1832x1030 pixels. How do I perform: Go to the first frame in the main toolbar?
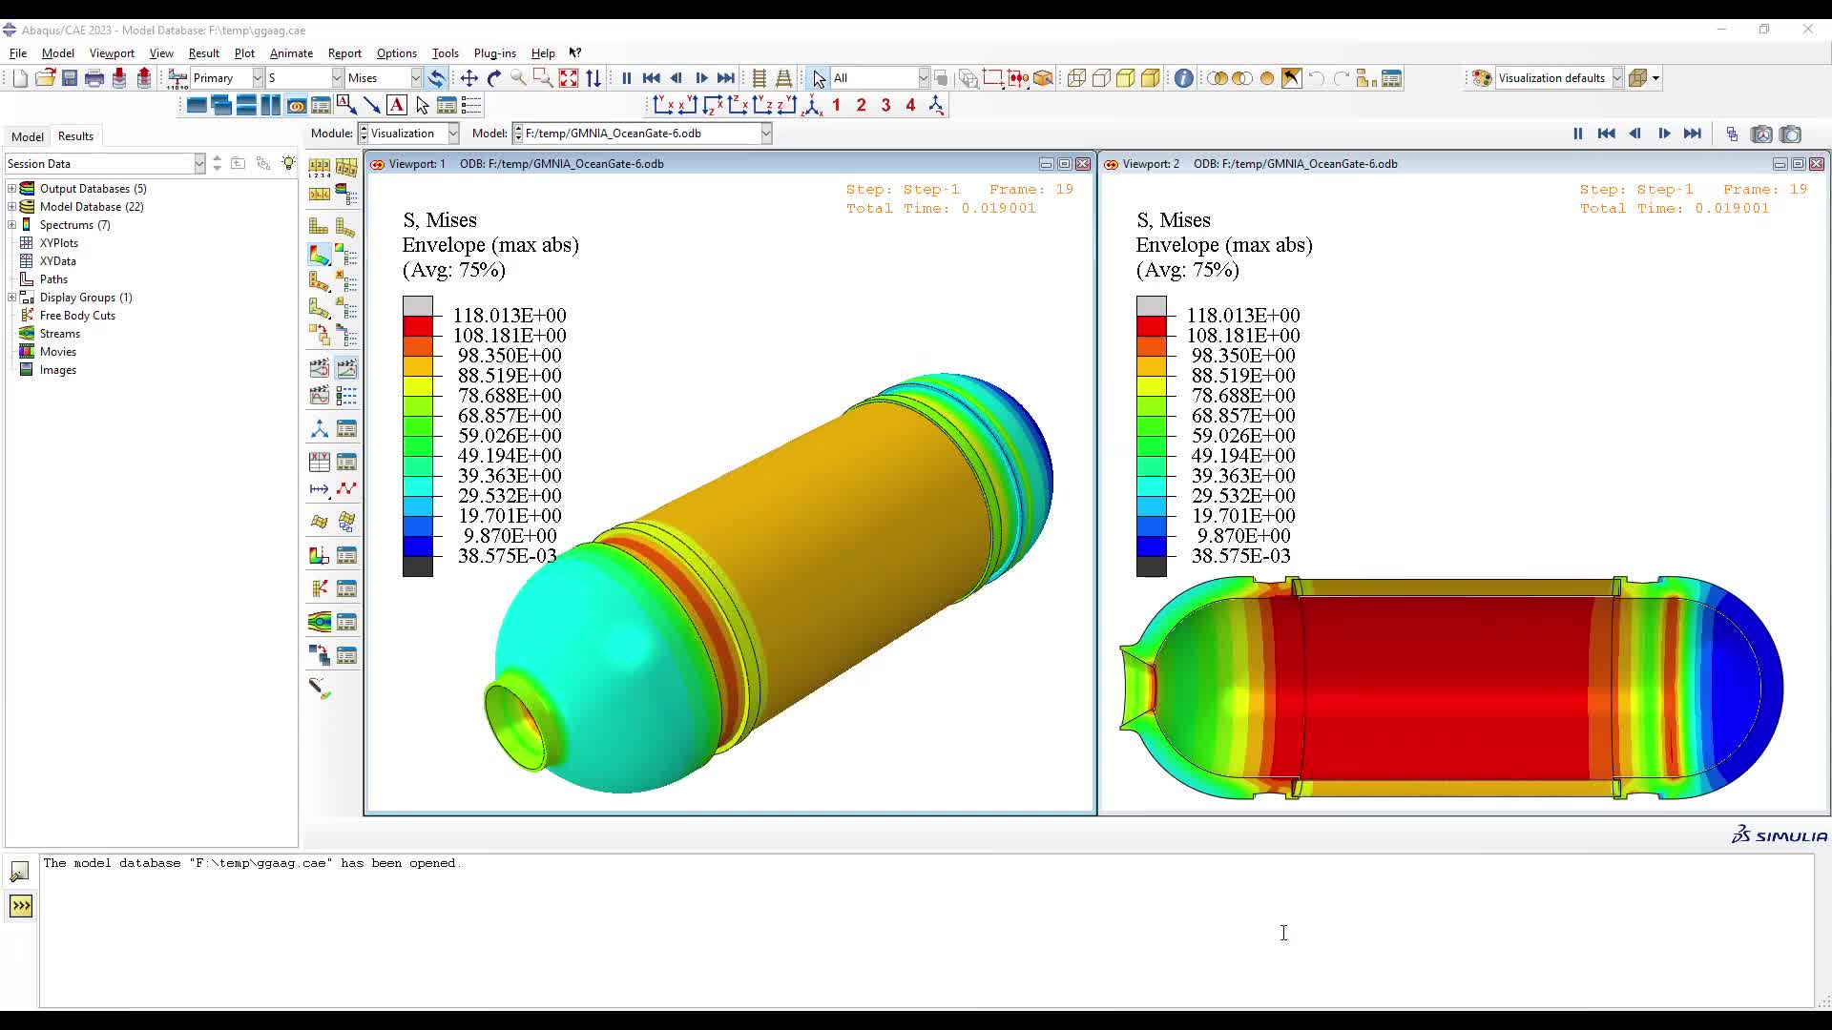tap(652, 78)
